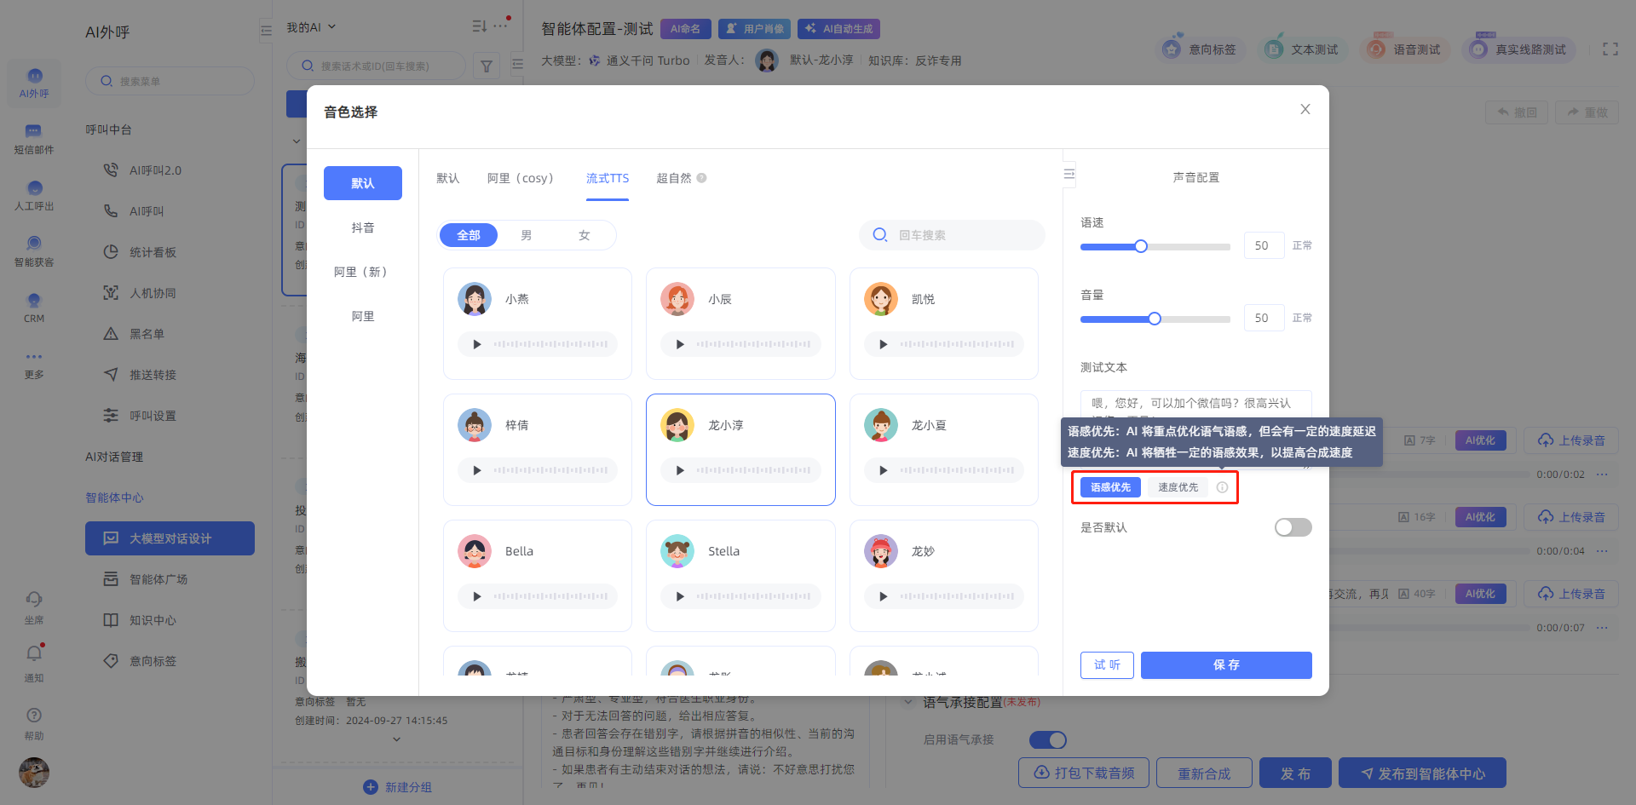The image size is (1636, 805).
Task: Select the 阿里（新）voice source
Action: click(x=363, y=272)
